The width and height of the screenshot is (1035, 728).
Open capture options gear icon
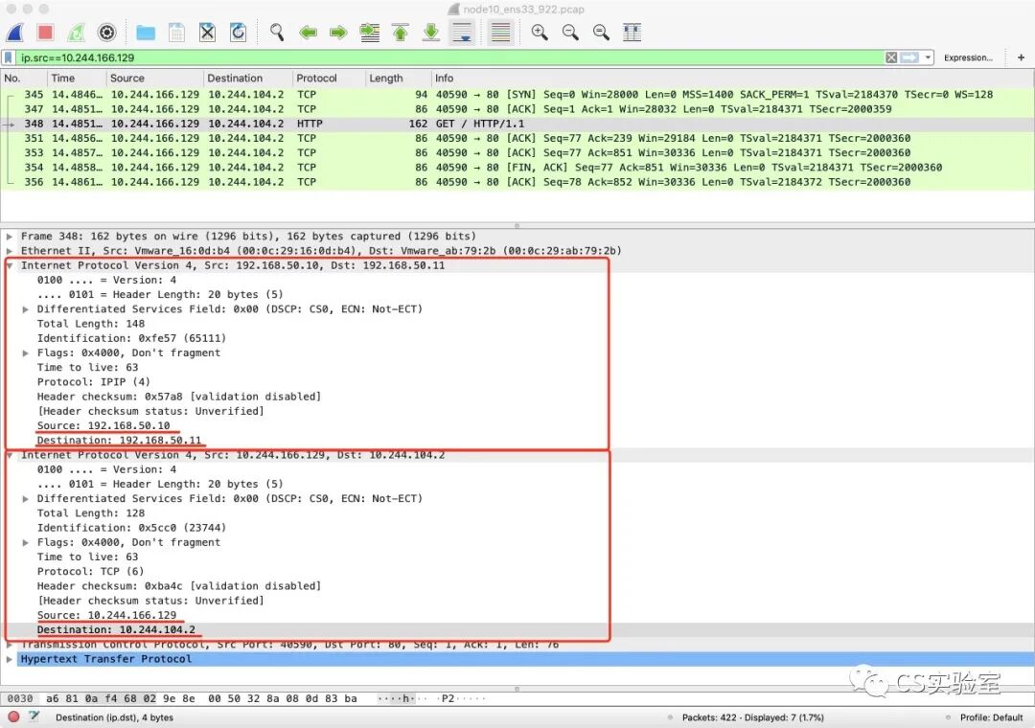107,33
